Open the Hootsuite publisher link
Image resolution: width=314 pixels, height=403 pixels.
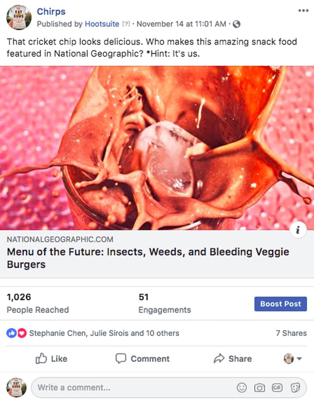pos(102,24)
